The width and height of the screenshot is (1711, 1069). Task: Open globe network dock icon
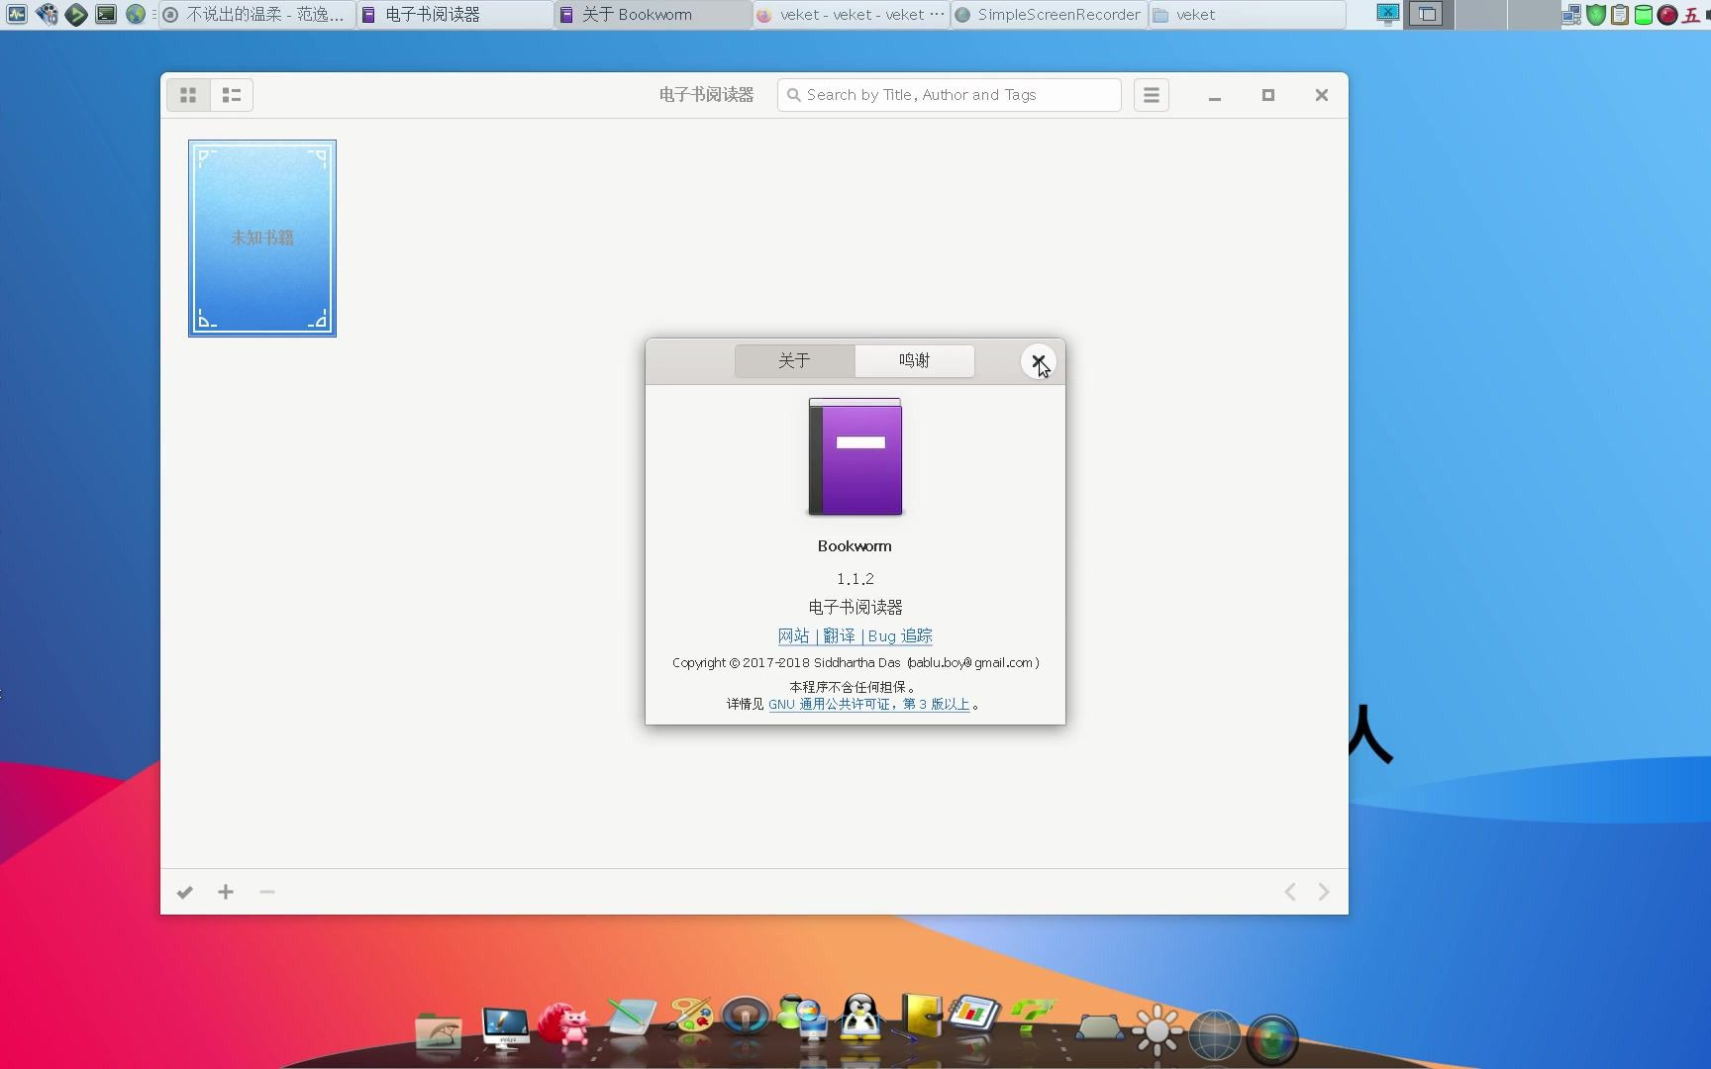pyautogui.click(x=1215, y=1035)
